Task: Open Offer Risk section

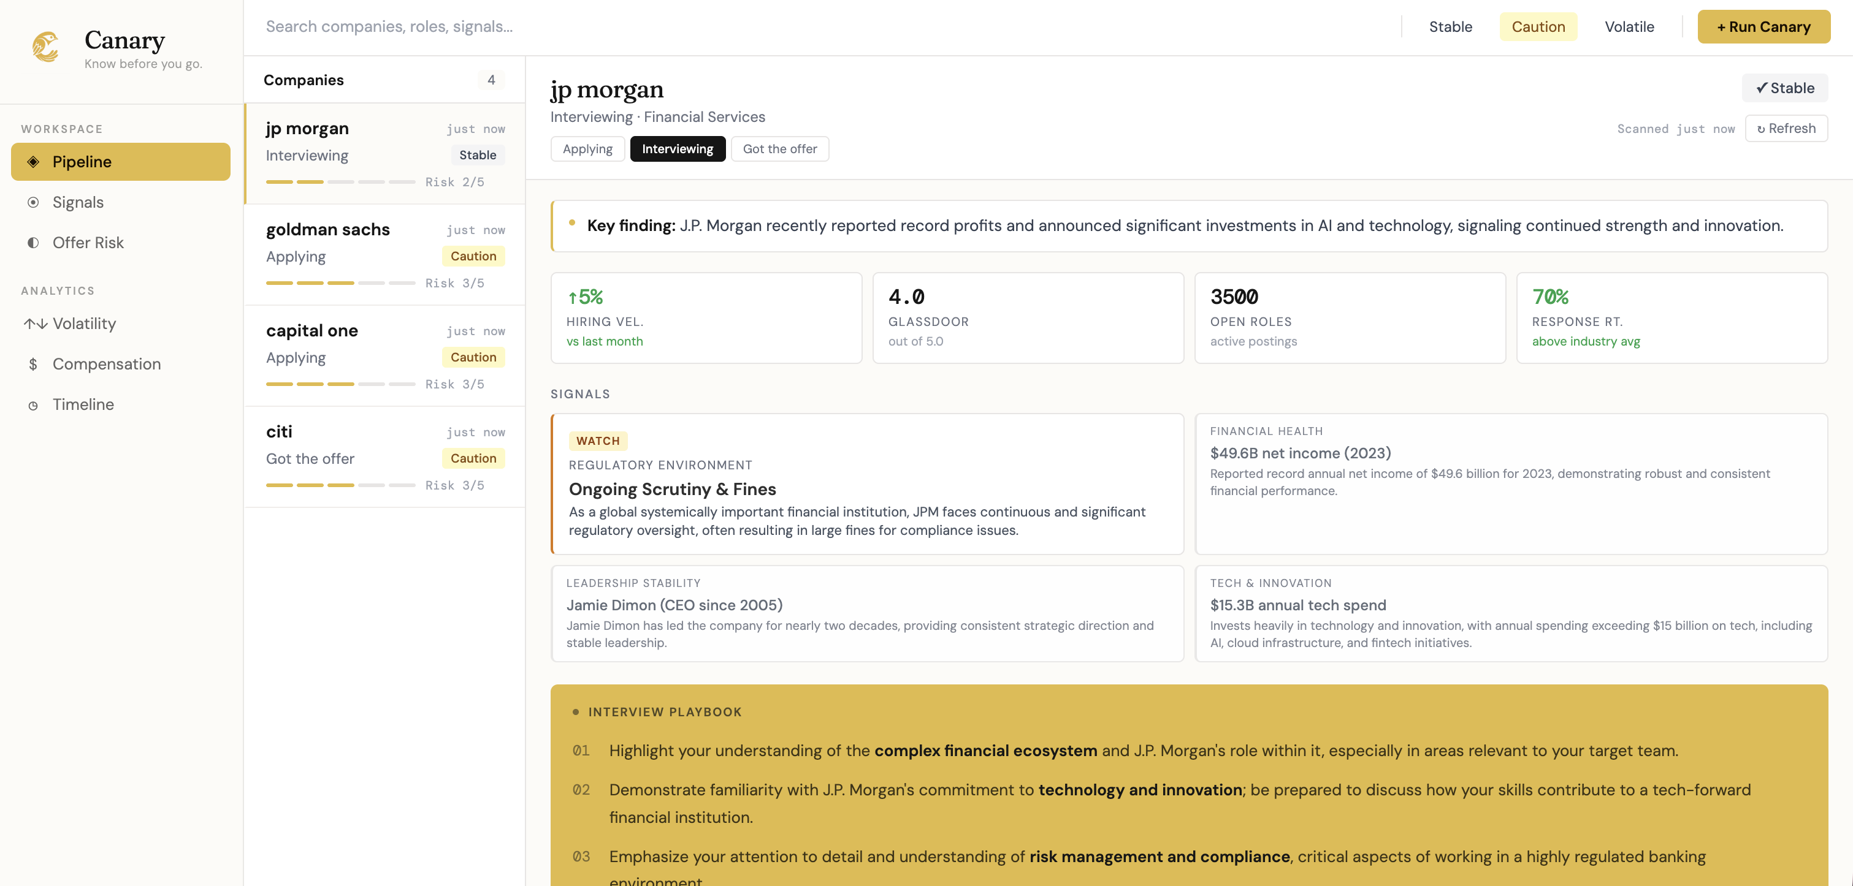Action: [121, 243]
